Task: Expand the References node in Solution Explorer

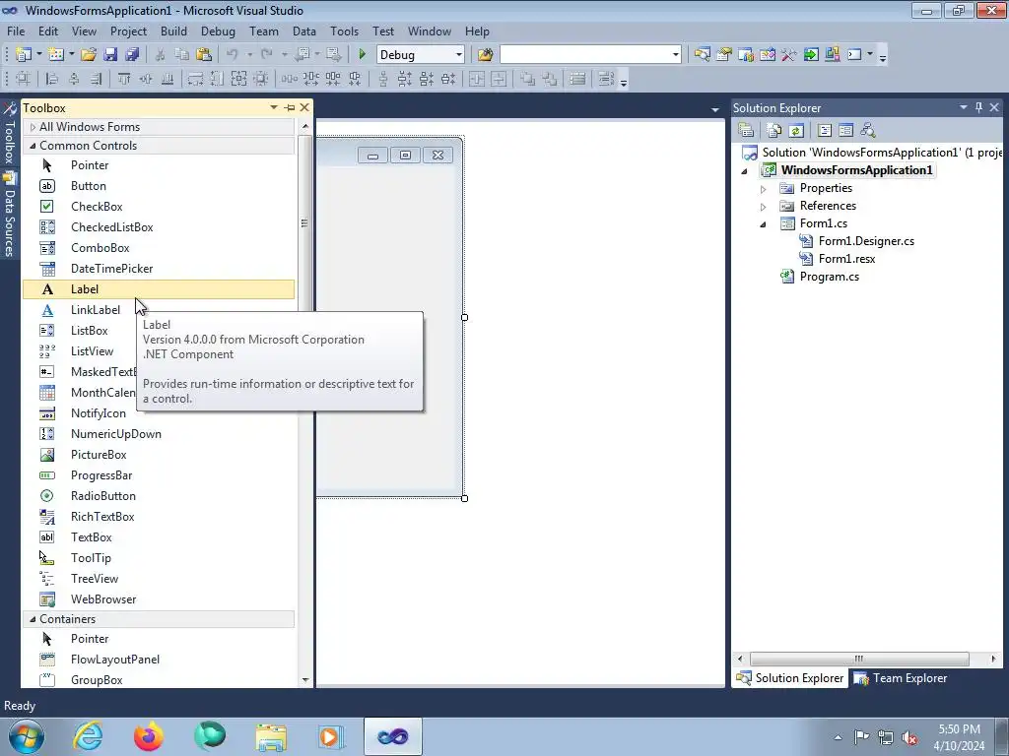Action: click(764, 207)
